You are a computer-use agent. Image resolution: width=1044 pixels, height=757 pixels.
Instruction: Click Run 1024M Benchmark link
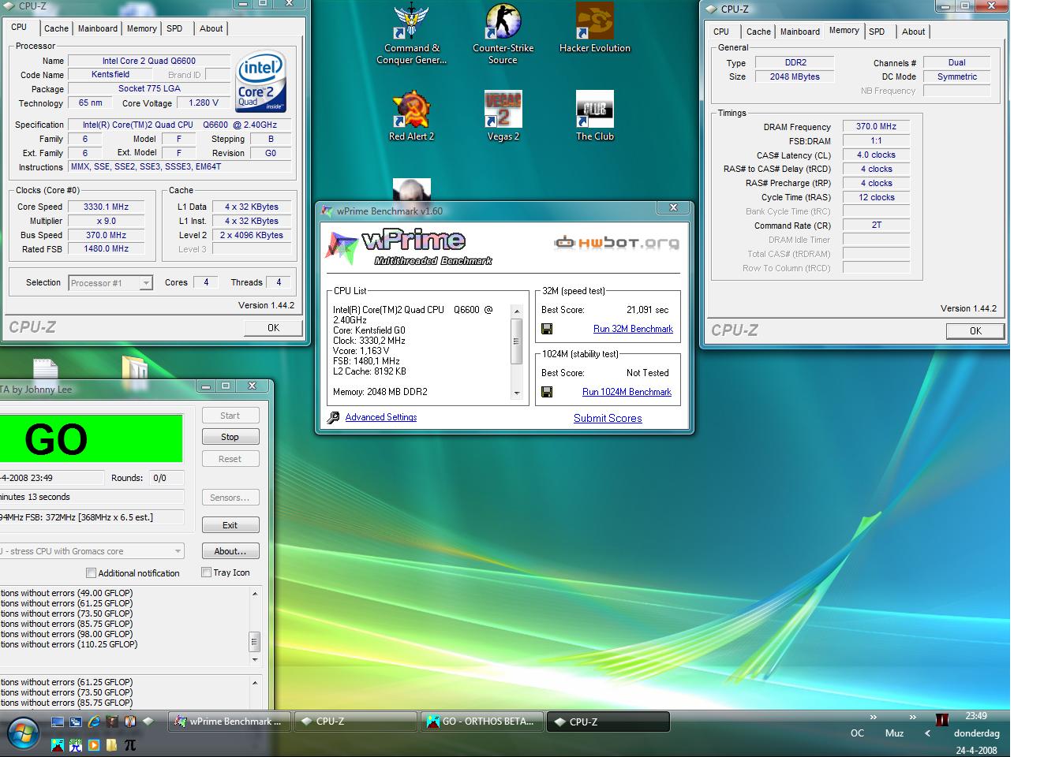tap(627, 392)
